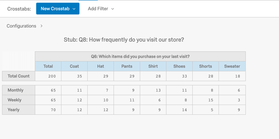Select the Shoes column header

[x=179, y=66]
